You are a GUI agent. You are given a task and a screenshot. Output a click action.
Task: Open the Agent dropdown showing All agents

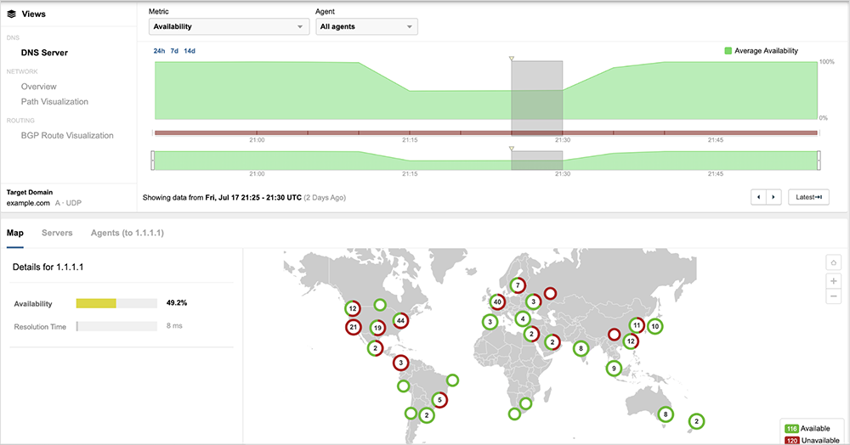click(366, 26)
